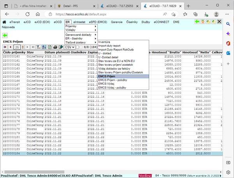Viewport: 234px width, 178px height.
Task: Open browser profile avatar
Action: pos(216,14)
